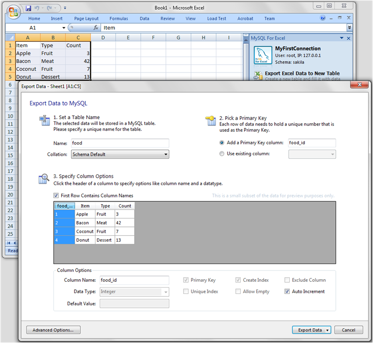Select the food_ preview column header

pyautogui.click(x=65, y=206)
